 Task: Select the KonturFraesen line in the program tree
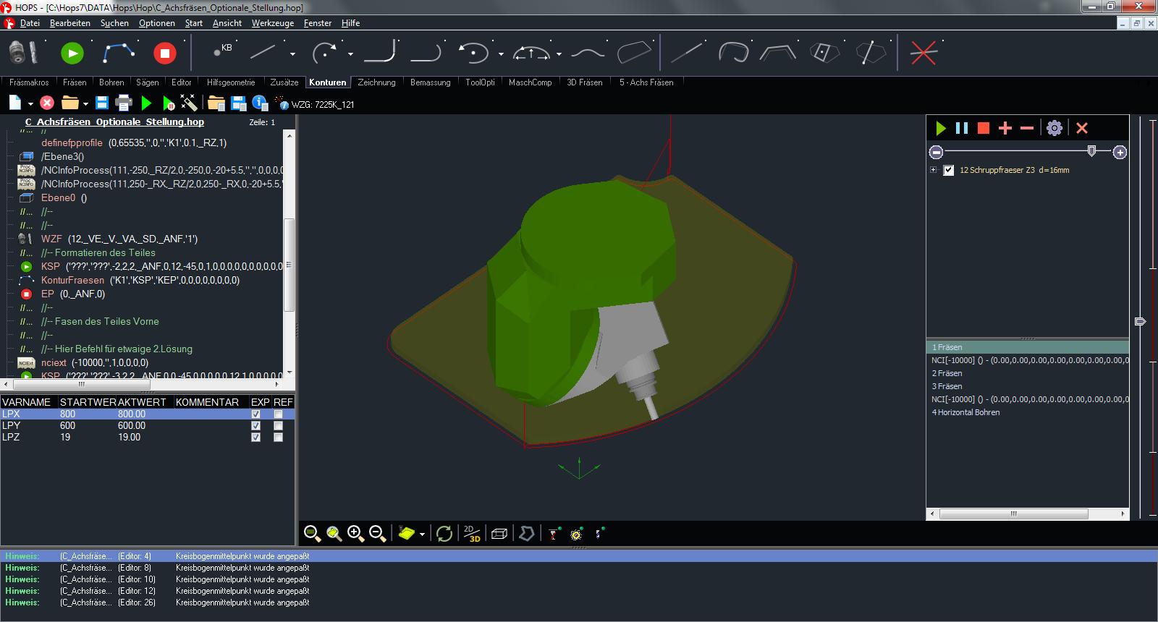(72, 280)
